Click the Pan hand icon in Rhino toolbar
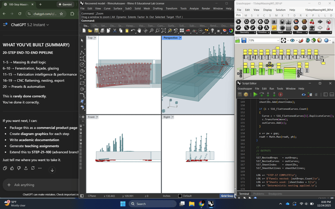This screenshot has width=335, height=209. coord(139,31)
